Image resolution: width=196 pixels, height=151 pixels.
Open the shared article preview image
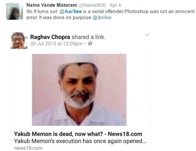pyautogui.click(x=79, y=90)
